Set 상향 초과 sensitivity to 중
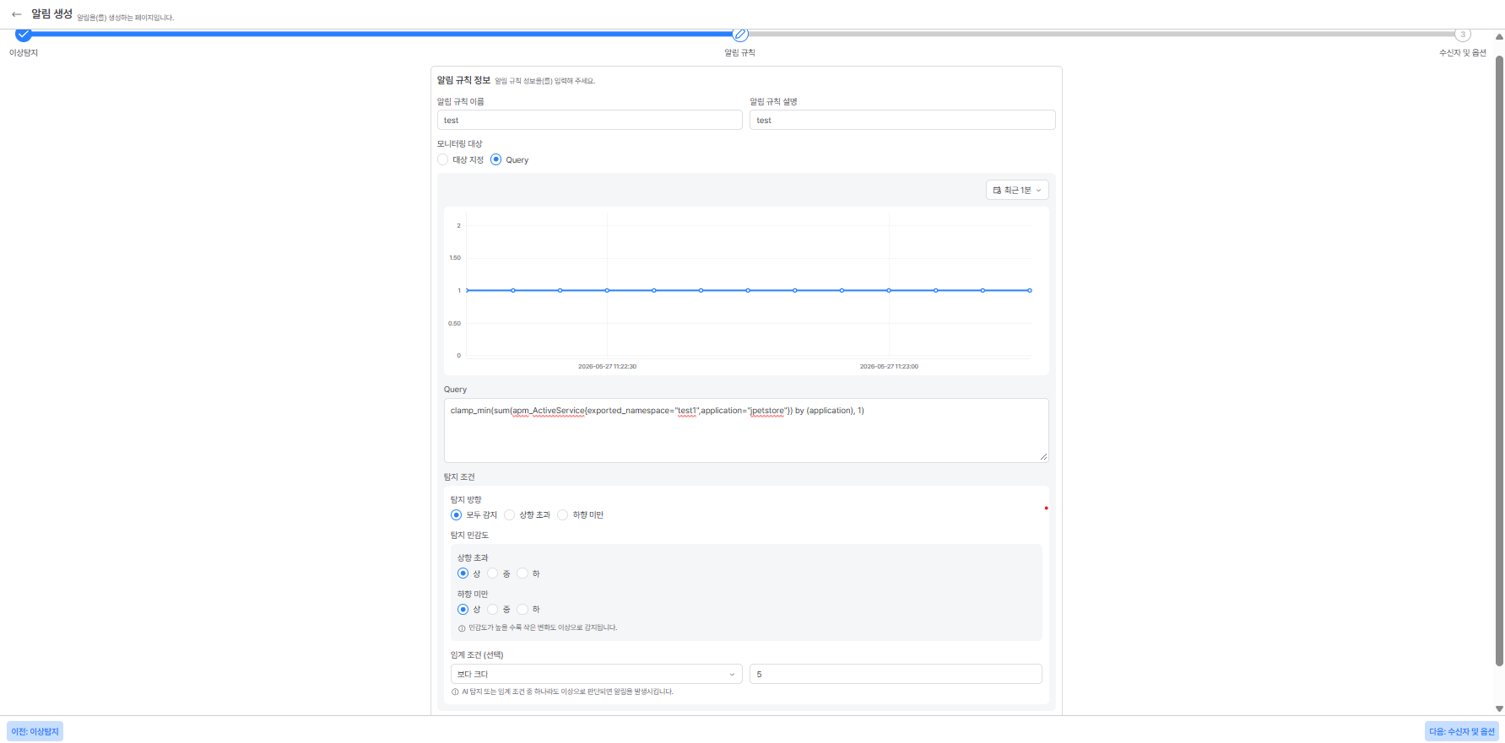Image resolution: width=1505 pixels, height=743 pixels. coord(493,573)
